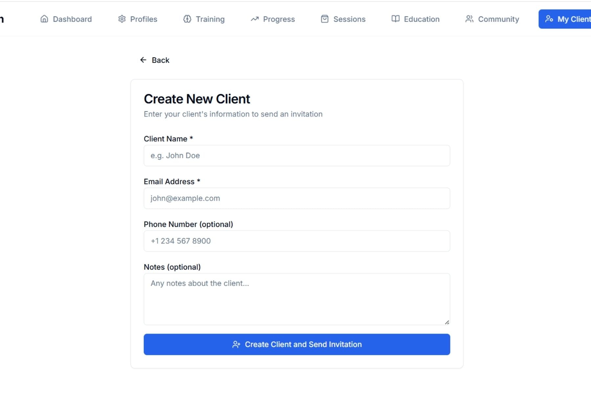This screenshot has width=591, height=394.
Task: Click the Sessions calendar icon
Action: coord(324,19)
